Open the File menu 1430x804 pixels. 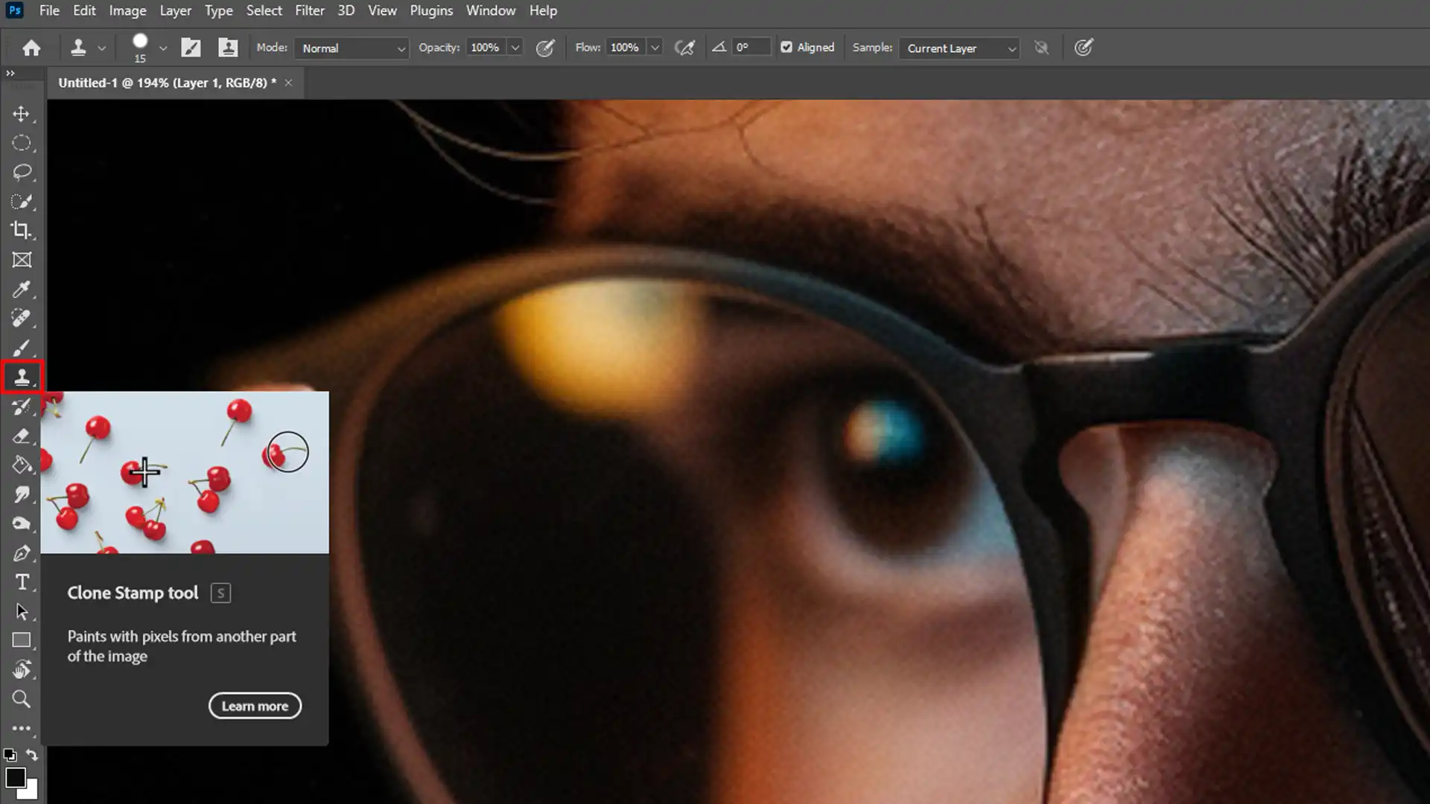tap(49, 10)
